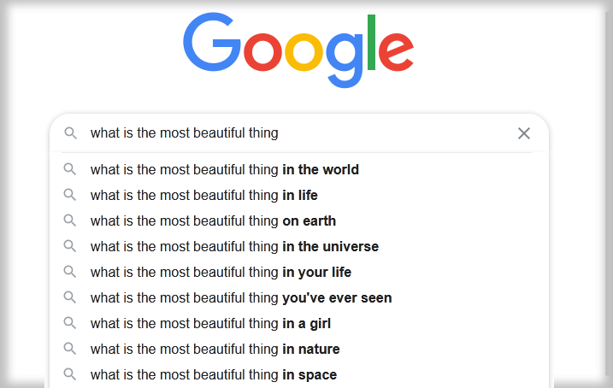Select the suggestion ending "in the universe"
This screenshot has height=388, width=613.
(299, 246)
